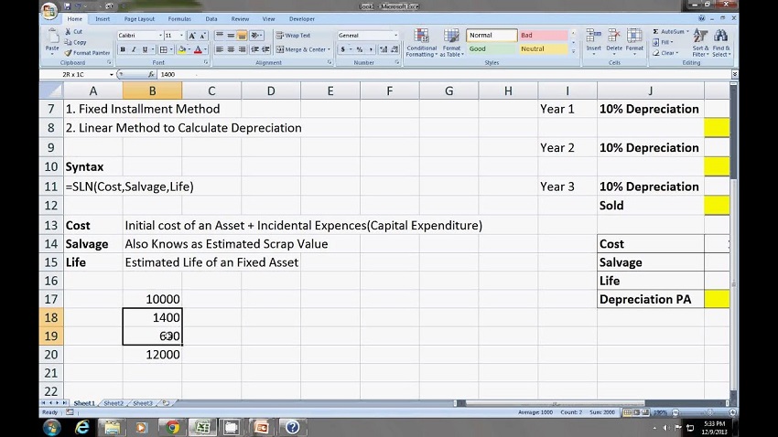The image size is (778, 437).
Task: Open the Sheet2 worksheet tab
Action: [113, 402]
